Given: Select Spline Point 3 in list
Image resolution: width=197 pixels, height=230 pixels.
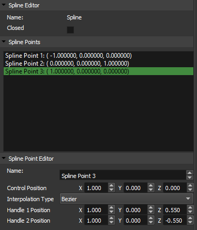Looking at the screenshot, I should pyautogui.click(x=98, y=71).
